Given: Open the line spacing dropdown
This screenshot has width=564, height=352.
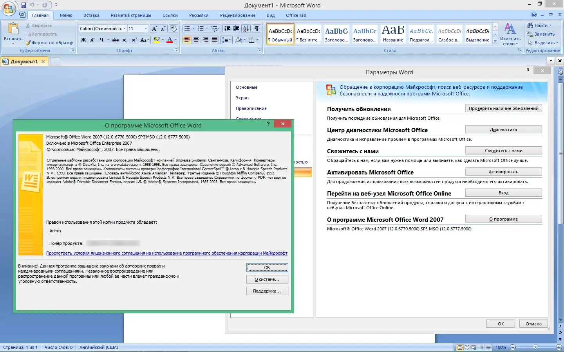Looking at the screenshot, I should coord(226,40).
